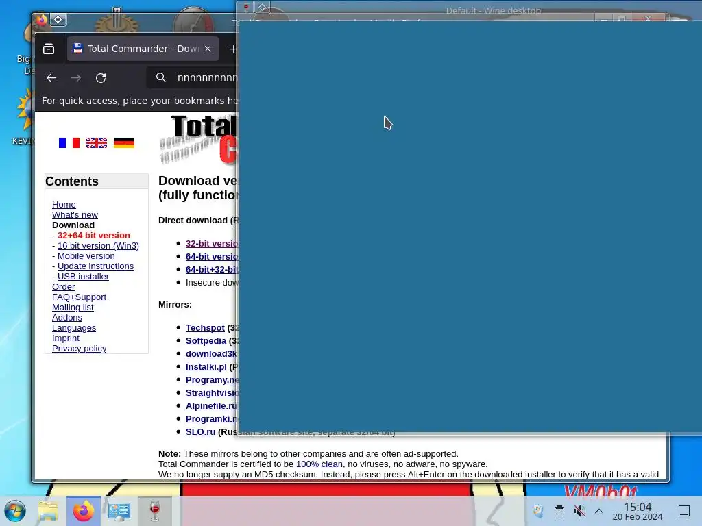Open the clock showing 15:04

click(638, 511)
